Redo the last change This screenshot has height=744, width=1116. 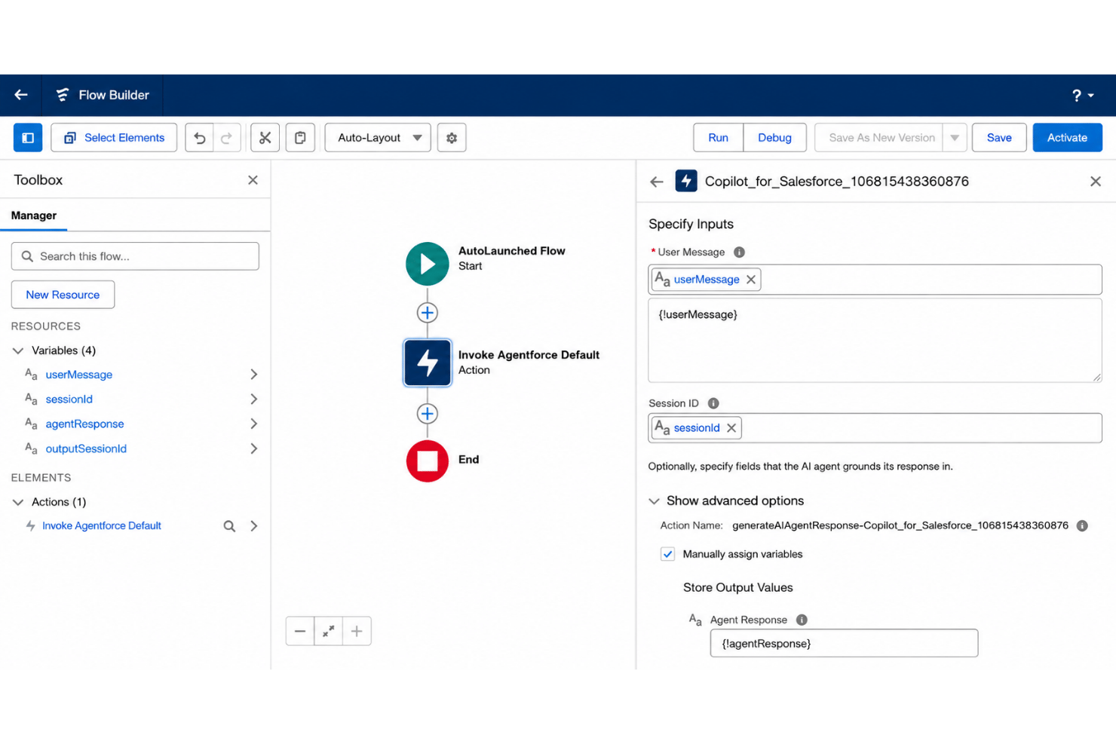pyautogui.click(x=226, y=138)
